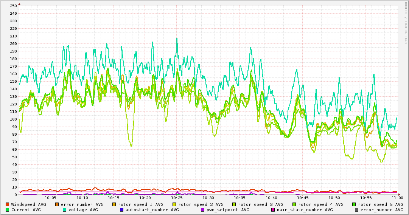This screenshot has height=215, width=409.
Task: Click the 220 value on the y-axis
Action: (x=13, y=29)
